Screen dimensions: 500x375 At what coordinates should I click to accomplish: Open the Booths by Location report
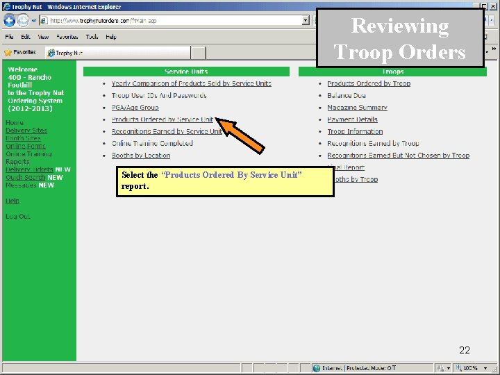(141, 156)
